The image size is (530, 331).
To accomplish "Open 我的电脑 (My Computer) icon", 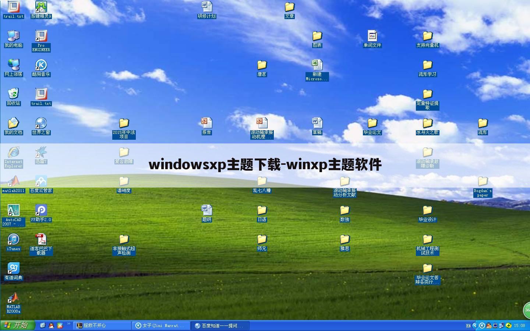I will coord(13,39).
